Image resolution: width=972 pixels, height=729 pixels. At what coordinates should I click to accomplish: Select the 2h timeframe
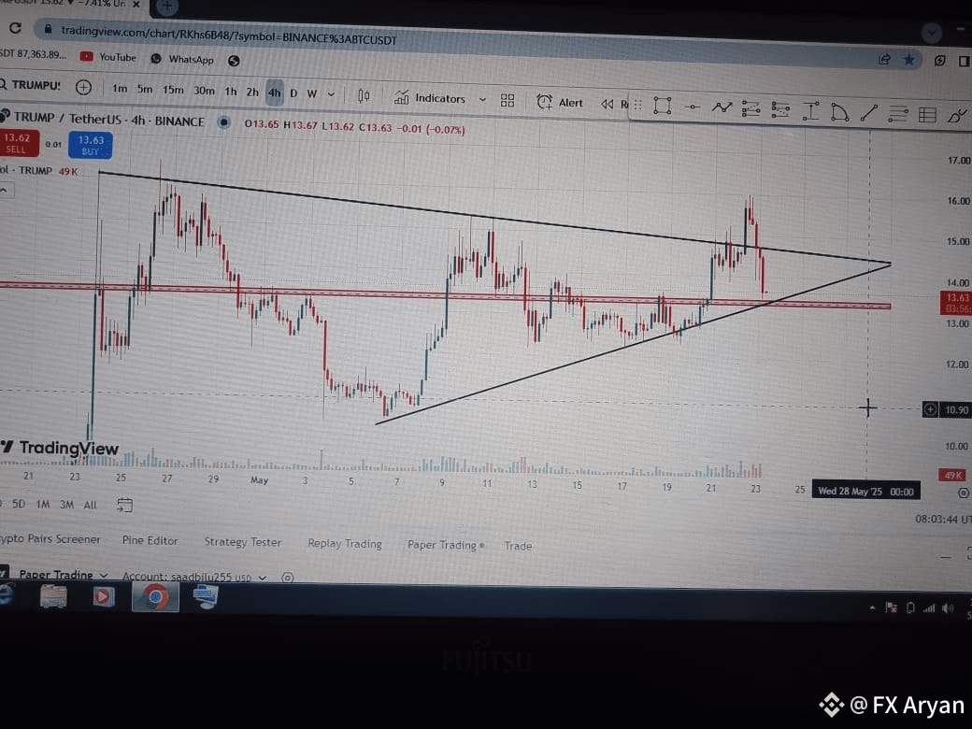point(252,93)
